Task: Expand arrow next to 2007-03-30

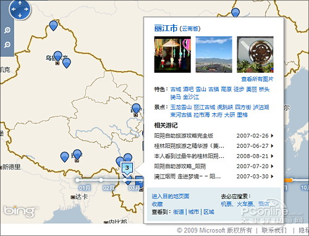Action: pos(272,176)
